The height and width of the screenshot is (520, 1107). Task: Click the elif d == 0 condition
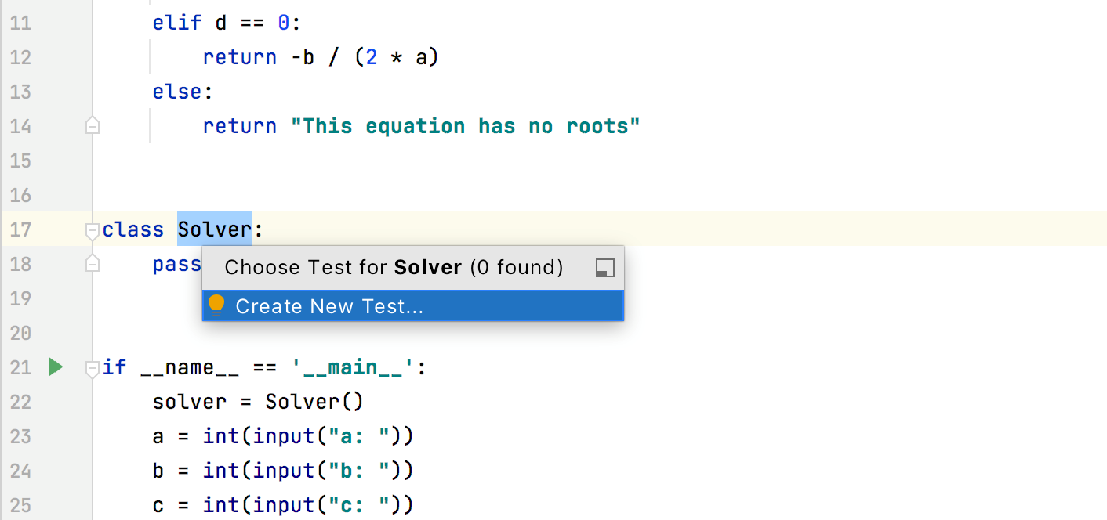(x=223, y=22)
